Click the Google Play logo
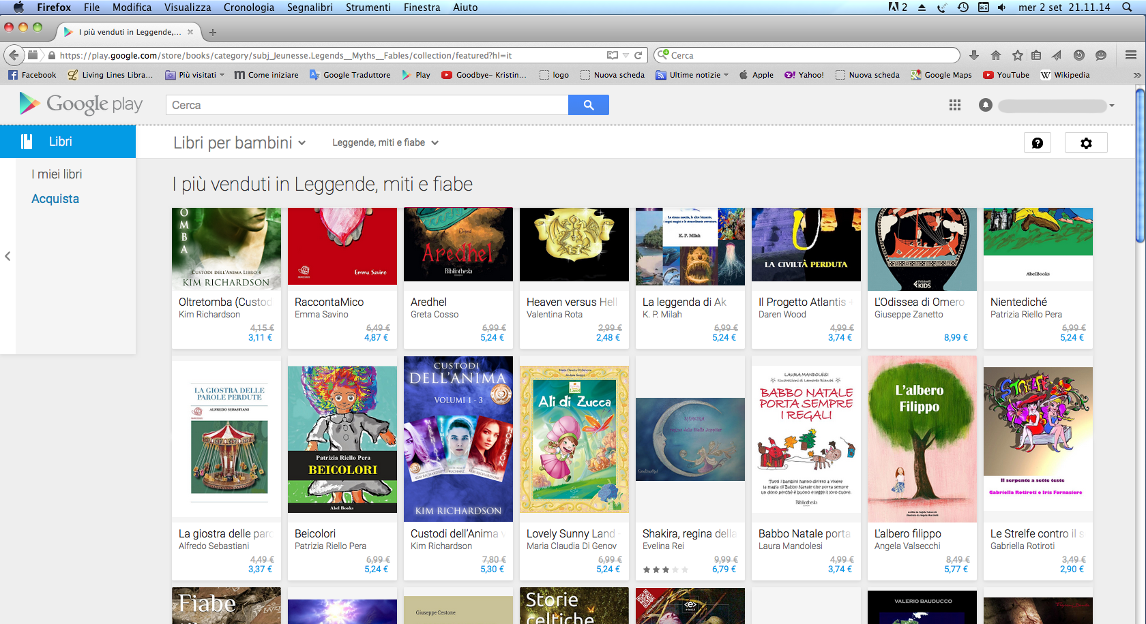Image resolution: width=1146 pixels, height=624 pixels. (81, 104)
